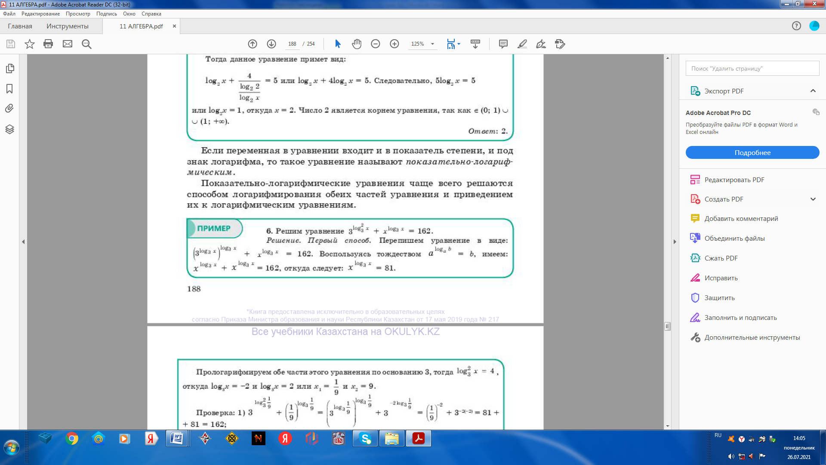
Task: Click the highlighter pen tool
Action: point(522,44)
